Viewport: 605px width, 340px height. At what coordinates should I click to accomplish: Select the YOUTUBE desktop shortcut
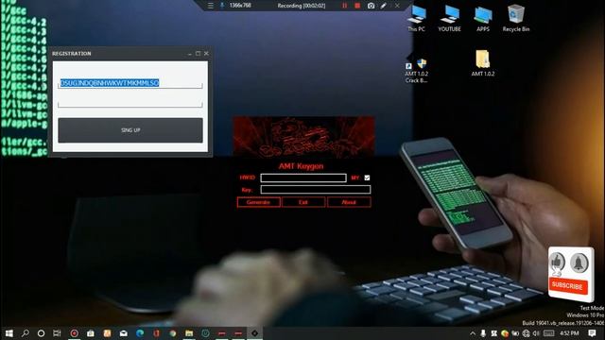[x=450, y=18]
